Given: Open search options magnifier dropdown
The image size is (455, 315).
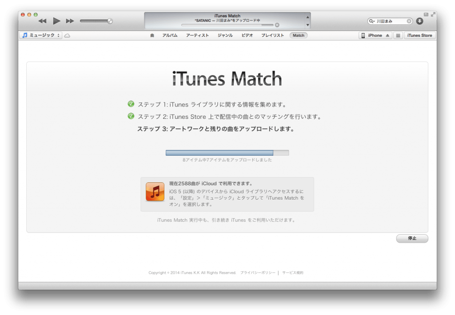Looking at the screenshot, I should tap(372, 21).
